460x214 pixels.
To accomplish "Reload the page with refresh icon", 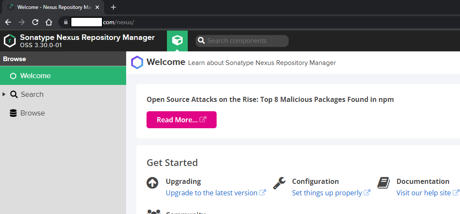I will (35, 22).
